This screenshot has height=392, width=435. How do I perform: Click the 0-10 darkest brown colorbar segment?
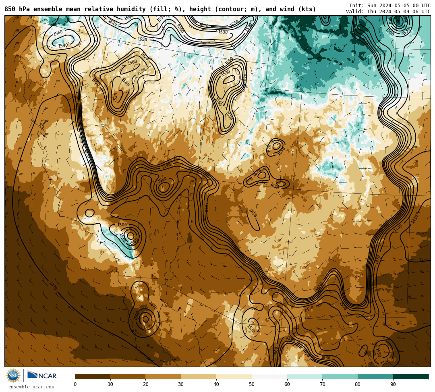tap(93, 376)
